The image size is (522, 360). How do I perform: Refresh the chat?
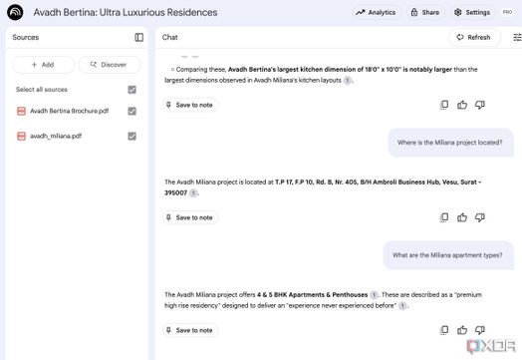(x=474, y=37)
